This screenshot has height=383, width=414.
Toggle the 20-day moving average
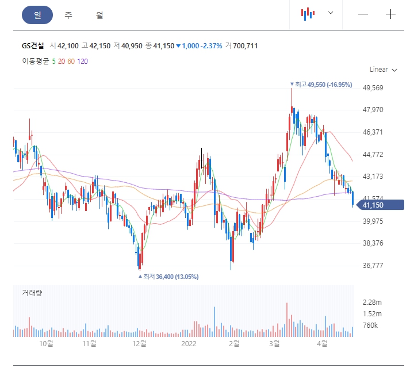point(62,62)
